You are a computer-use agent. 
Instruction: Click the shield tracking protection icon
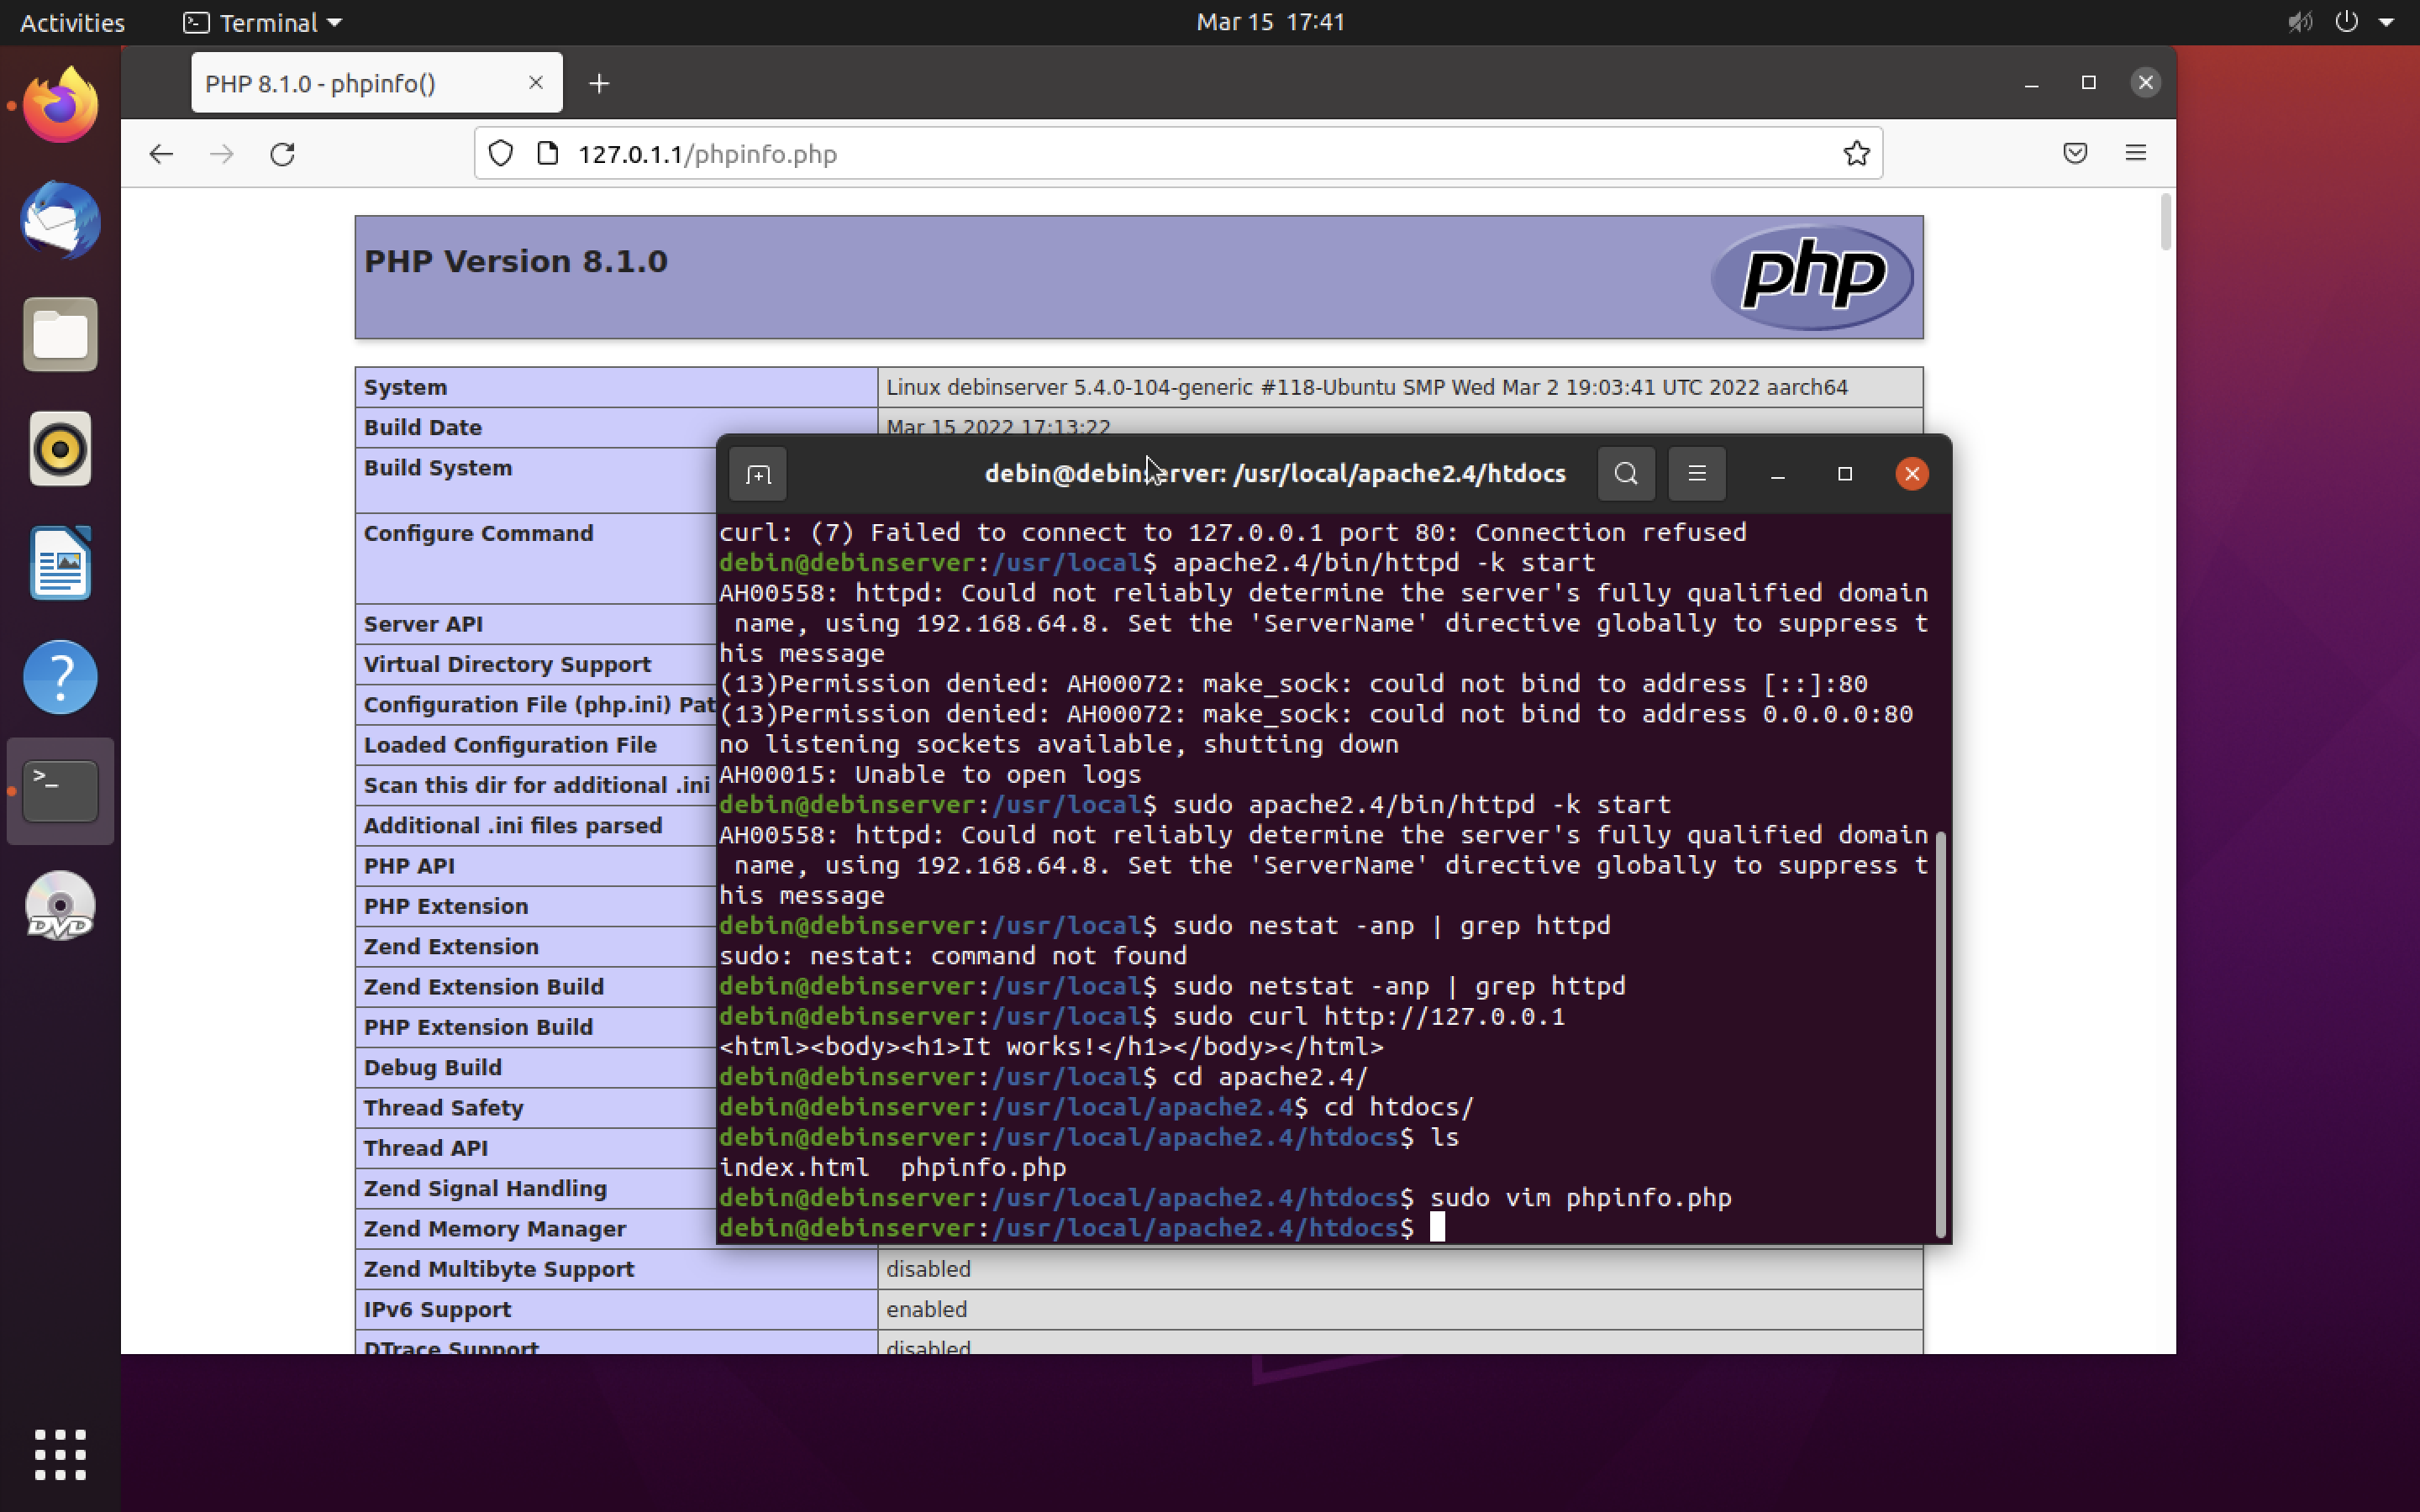pos(501,154)
